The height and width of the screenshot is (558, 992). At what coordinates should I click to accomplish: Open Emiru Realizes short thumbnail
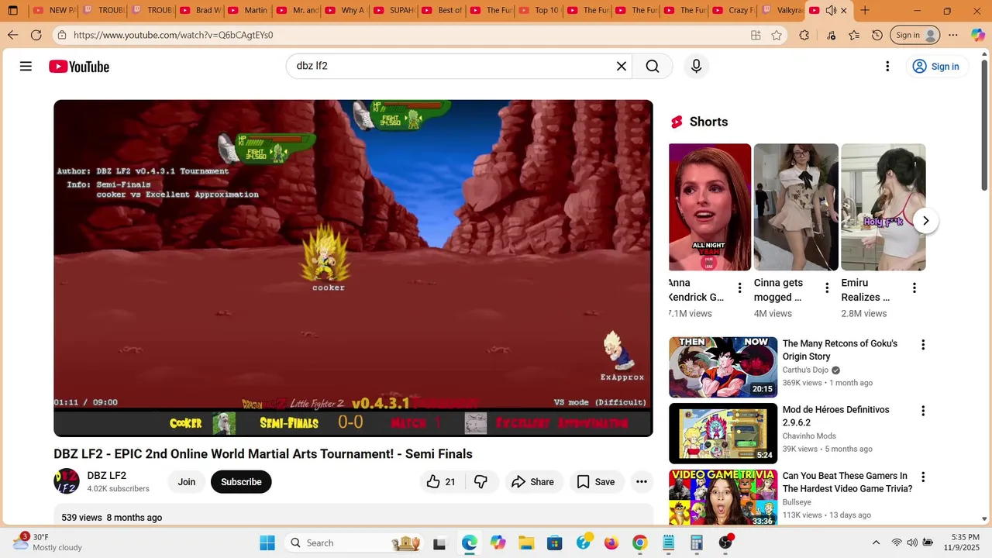click(x=883, y=207)
